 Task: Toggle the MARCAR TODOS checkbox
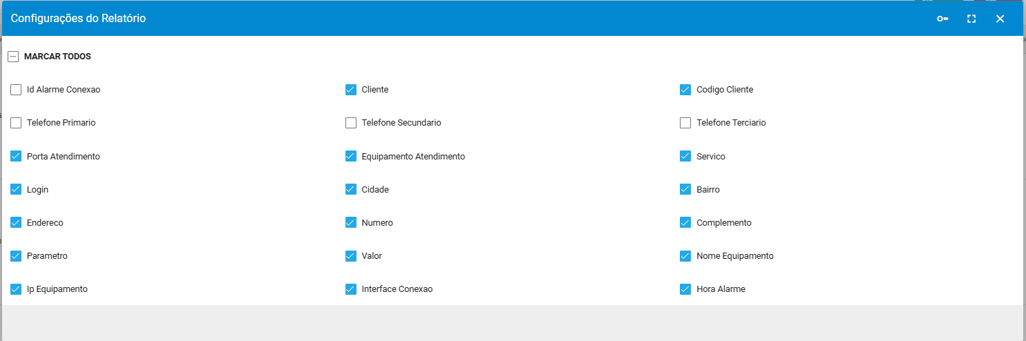13,57
